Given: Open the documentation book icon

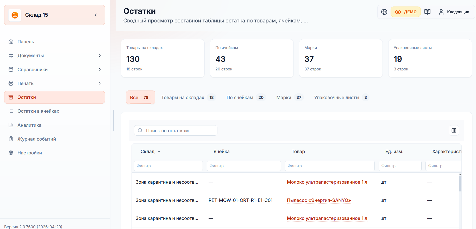Looking at the screenshot, I should 427,12.
